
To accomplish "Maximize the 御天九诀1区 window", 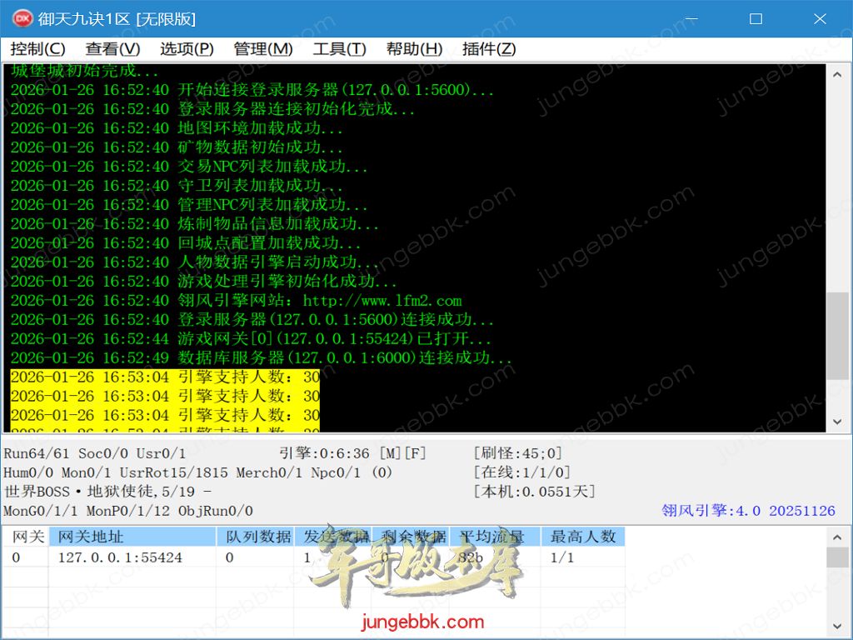I will coord(756,18).
